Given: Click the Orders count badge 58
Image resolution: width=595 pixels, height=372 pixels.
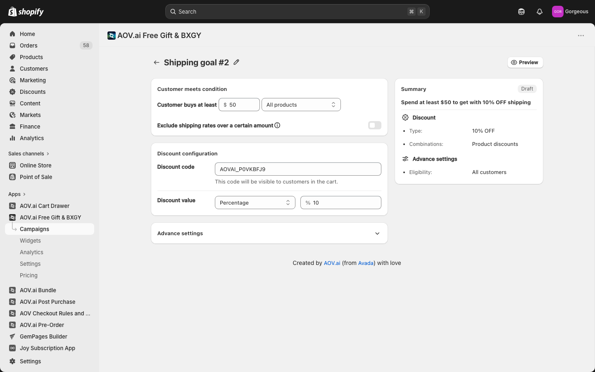Looking at the screenshot, I should (86, 45).
